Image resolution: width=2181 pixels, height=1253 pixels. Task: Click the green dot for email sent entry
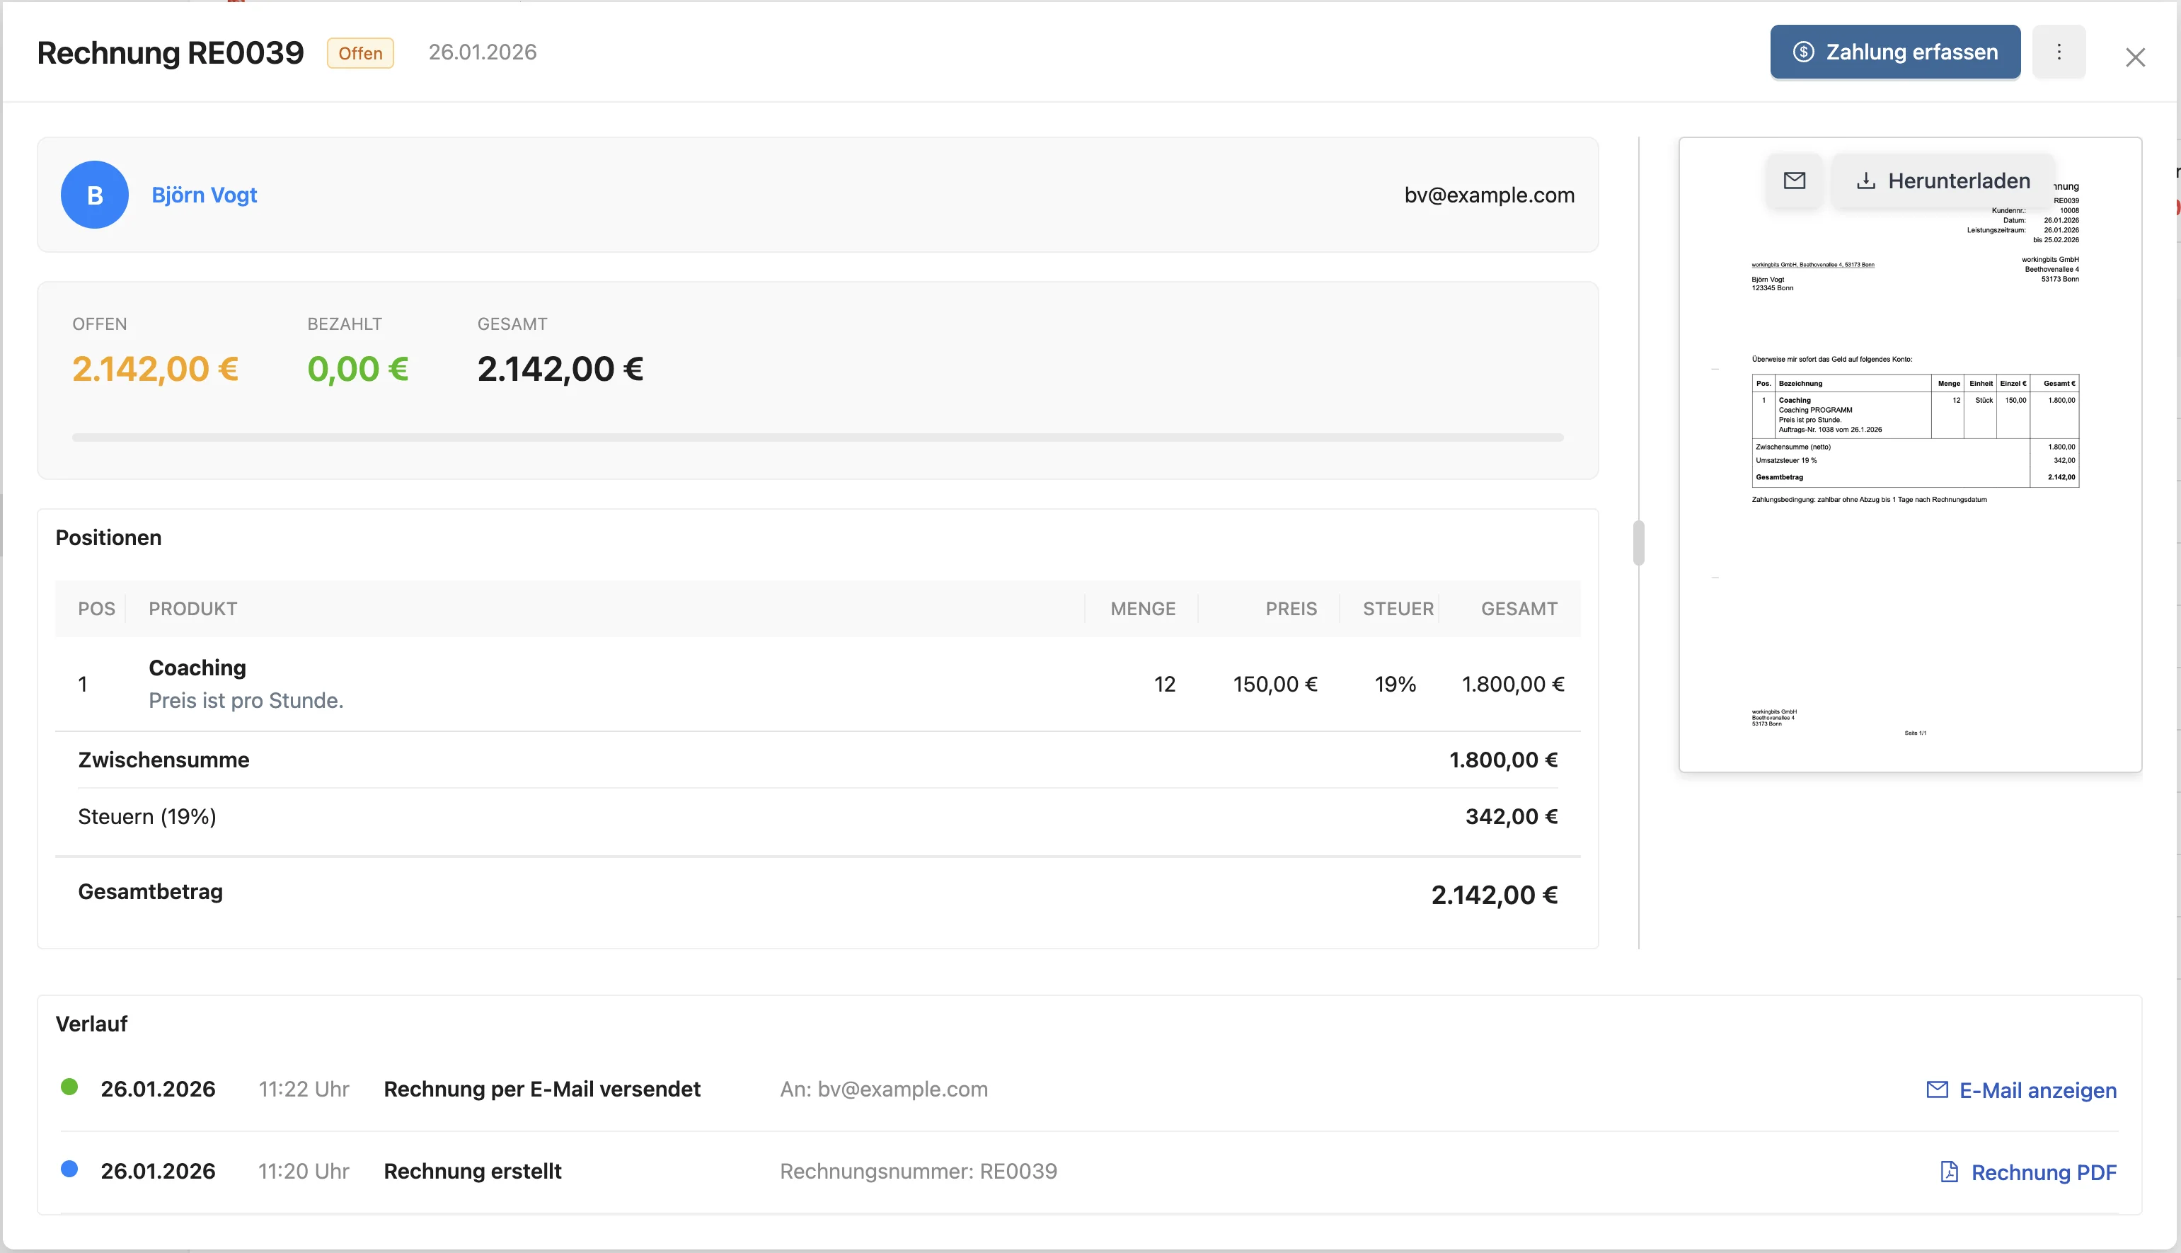[69, 1087]
